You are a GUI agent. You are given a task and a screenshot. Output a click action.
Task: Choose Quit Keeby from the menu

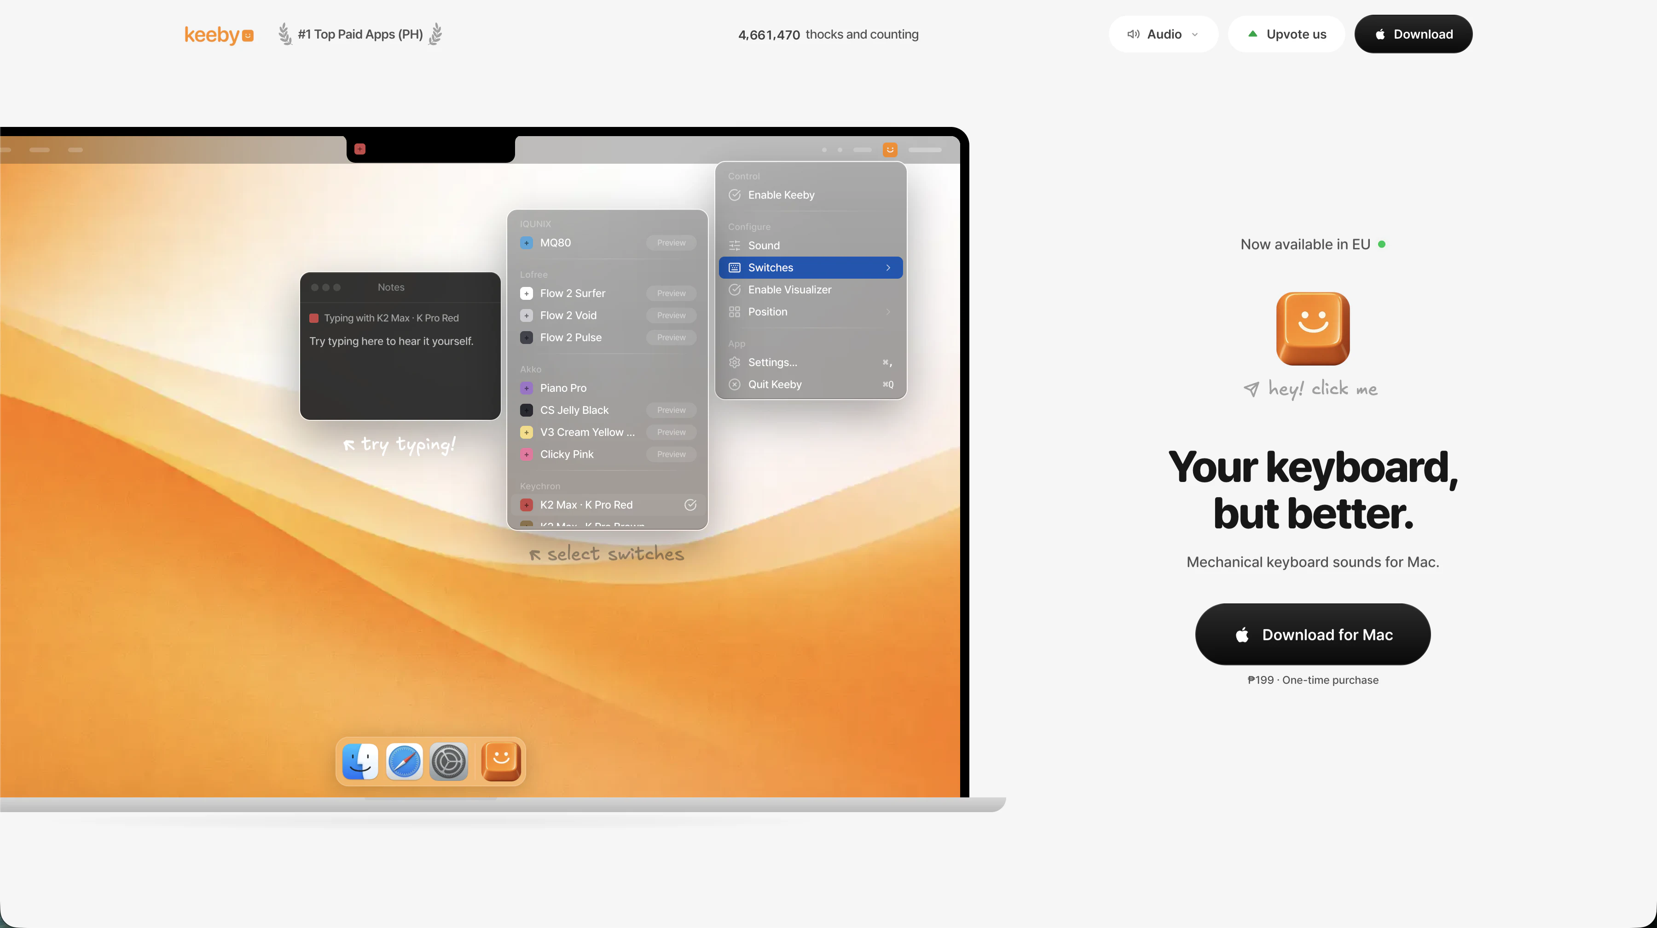(811, 384)
